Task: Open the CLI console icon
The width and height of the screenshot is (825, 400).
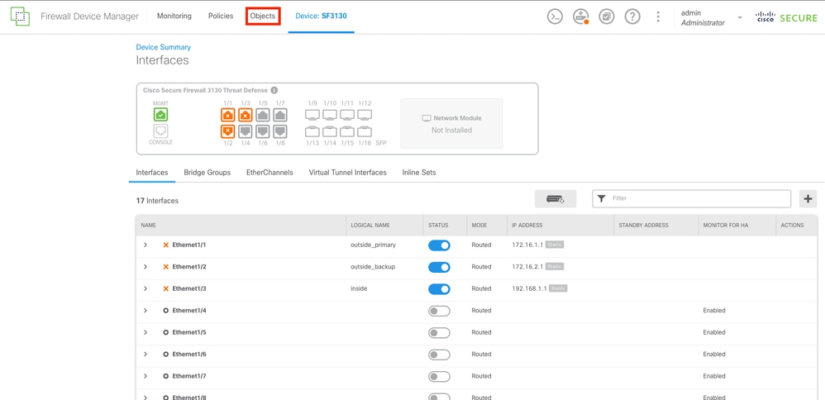Action: [555, 17]
